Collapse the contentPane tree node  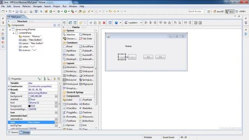coord(14,33)
